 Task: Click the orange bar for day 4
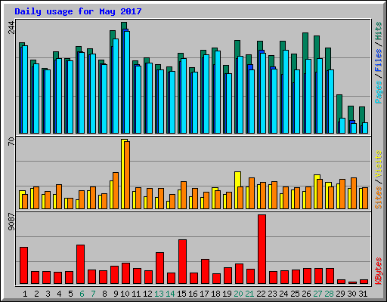[x=59, y=196]
